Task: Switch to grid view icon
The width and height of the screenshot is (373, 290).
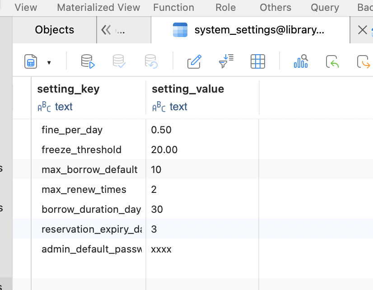Action: click(x=257, y=61)
